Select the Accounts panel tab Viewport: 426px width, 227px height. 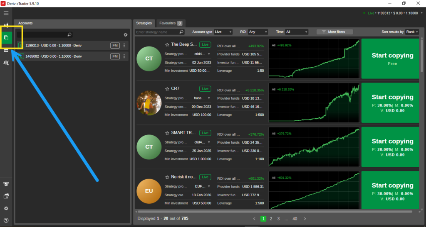click(x=25, y=23)
